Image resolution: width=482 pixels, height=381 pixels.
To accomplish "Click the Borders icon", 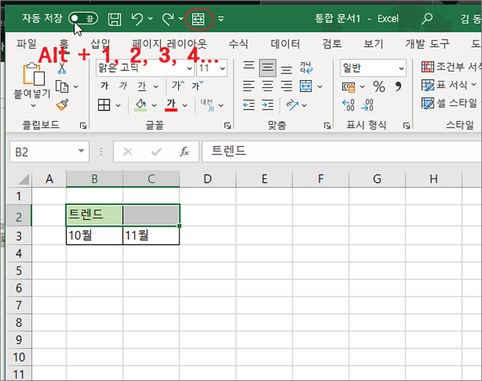I will [104, 105].
